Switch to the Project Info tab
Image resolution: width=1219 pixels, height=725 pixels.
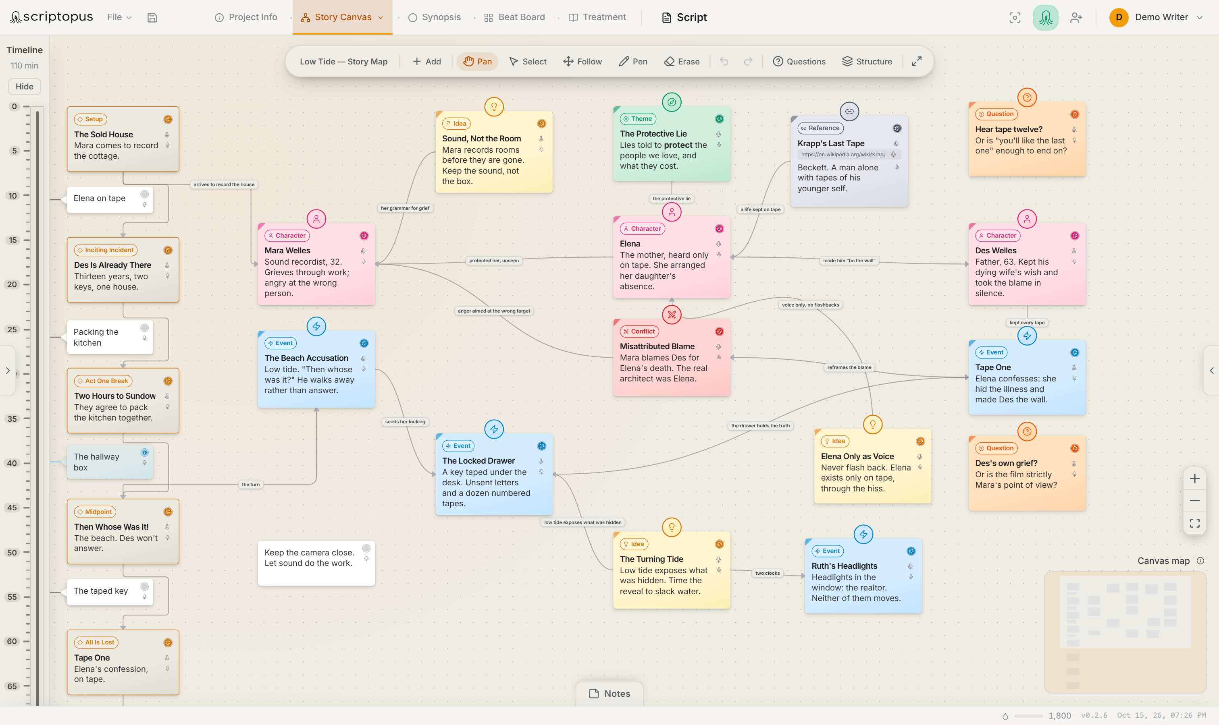coord(246,18)
